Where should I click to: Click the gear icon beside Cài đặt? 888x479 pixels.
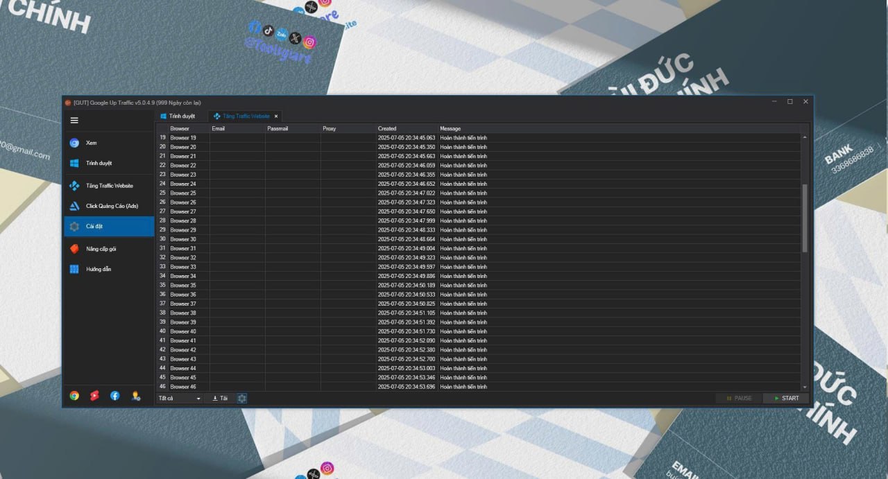coord(74,226)
